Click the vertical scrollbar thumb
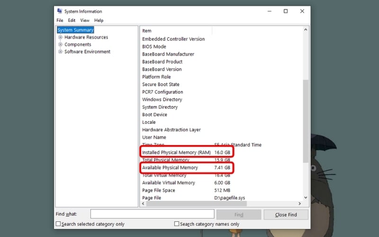379x237 pixels. pyautogui.click(x=306, y=121)
